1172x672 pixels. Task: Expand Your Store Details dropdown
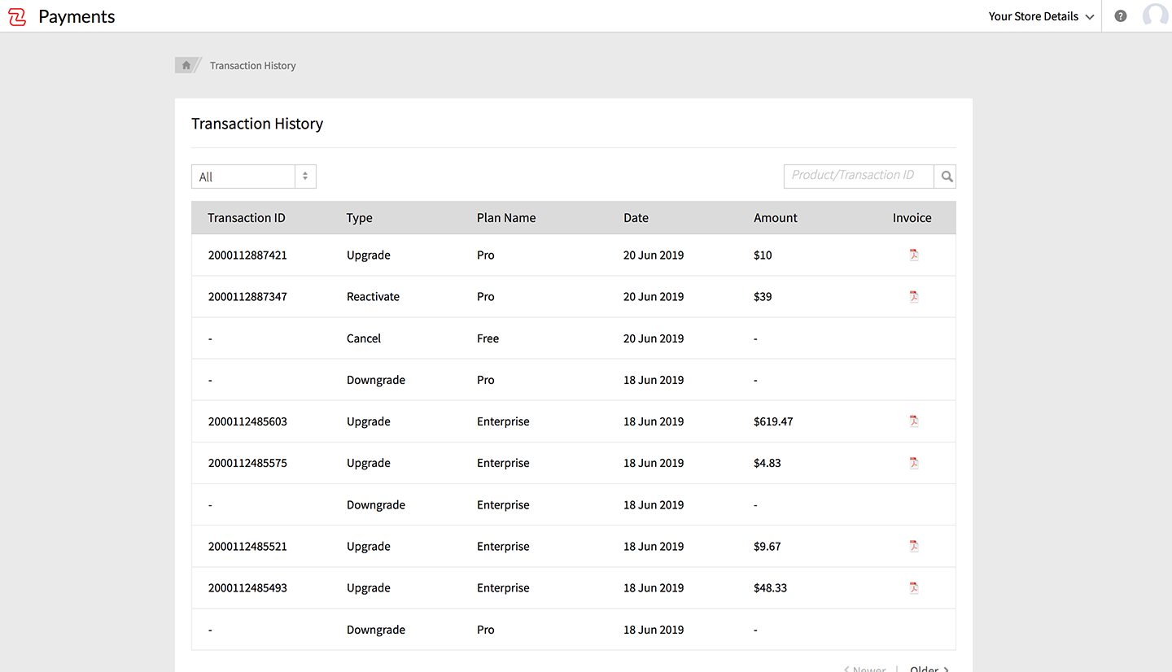coord(1041,16)
